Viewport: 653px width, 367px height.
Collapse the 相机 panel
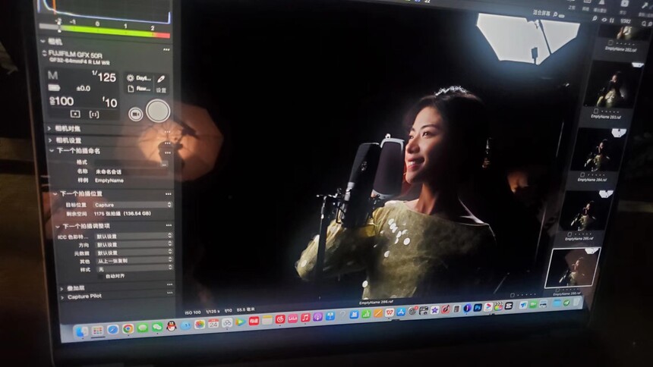tap(43, 41)
